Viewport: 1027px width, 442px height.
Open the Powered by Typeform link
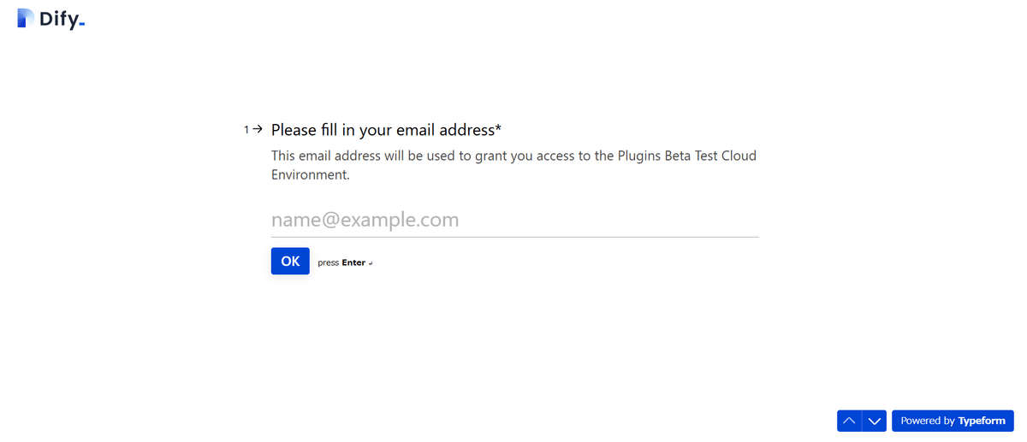953,421
